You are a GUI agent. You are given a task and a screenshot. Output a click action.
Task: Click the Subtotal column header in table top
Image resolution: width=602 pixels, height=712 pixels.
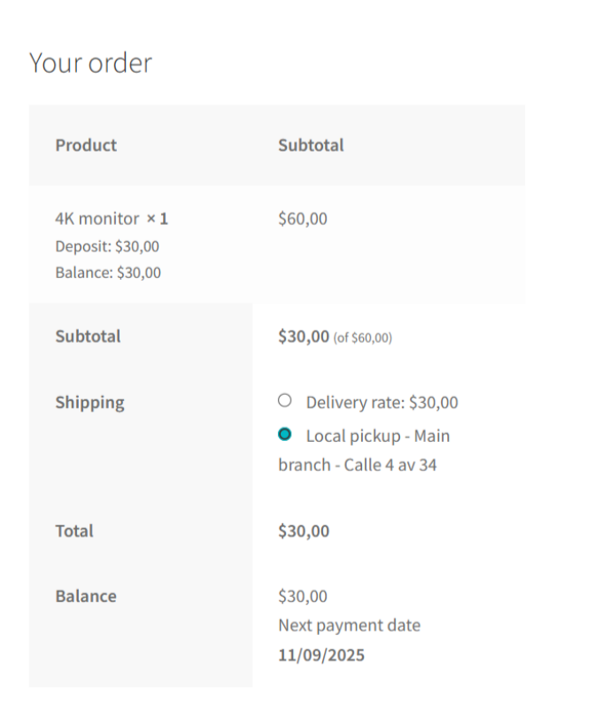point(311,145)
